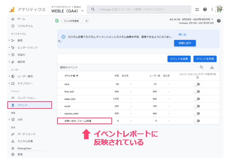Screen dimensions: 229x160
Task: Open the date range dropdown arrow
Action: tap(212, 19)
